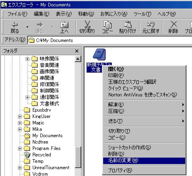Close the フォルダ pane
The image size is (192, 176).
[x=77, y=51]
